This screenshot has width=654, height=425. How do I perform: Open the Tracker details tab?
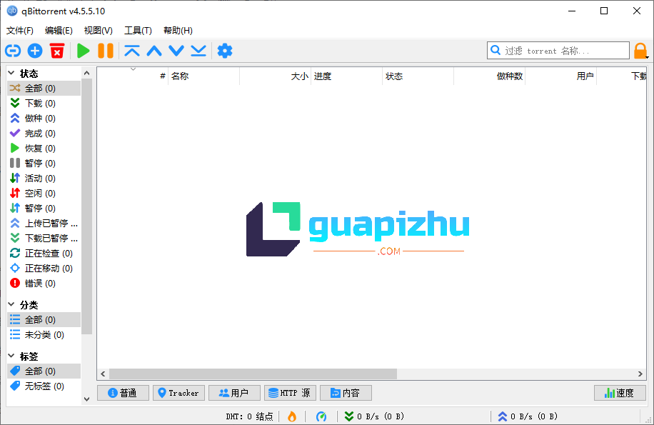[x=179, y=393]
